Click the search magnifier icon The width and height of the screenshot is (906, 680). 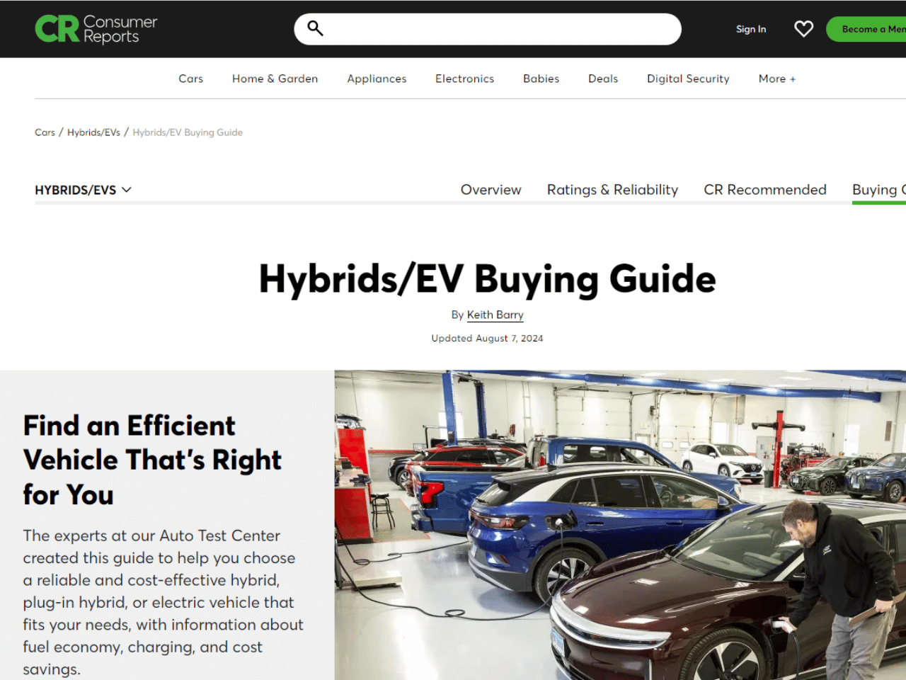(315, 28)
